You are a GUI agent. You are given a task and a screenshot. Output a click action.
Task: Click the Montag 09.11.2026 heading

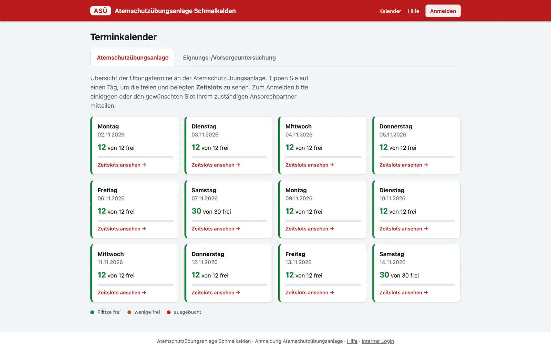click(x=296, y=190)
